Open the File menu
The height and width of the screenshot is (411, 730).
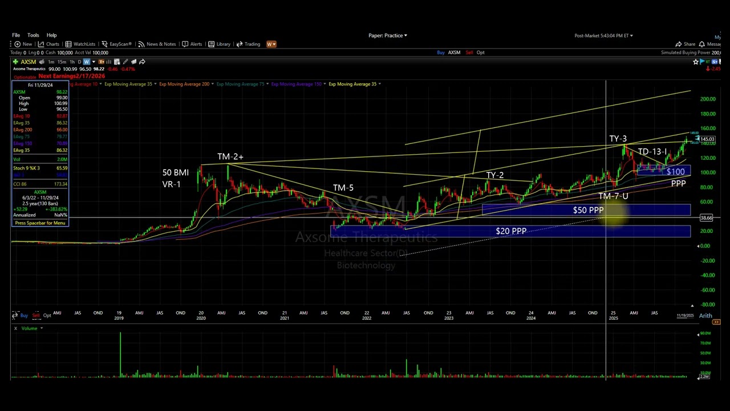point(16,35)
